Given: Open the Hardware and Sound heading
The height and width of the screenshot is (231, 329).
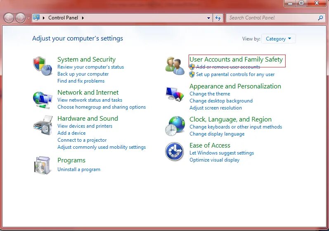Looking at the screenshot, I should (88, 119).
